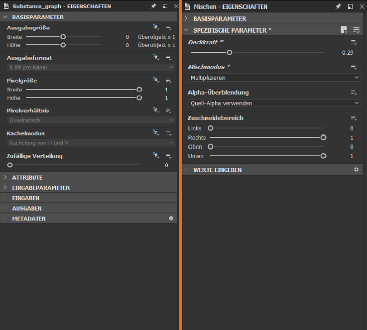This screenshot has height=330, width=367.
Task: Click the Pixelgröße Höhe slider handle
Action: coord(139,98)
